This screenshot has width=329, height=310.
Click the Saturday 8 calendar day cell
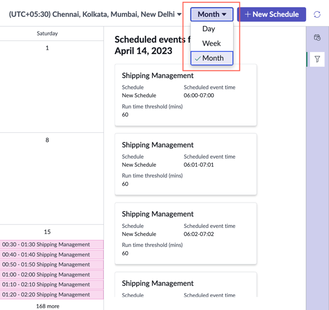click(52, 178)
